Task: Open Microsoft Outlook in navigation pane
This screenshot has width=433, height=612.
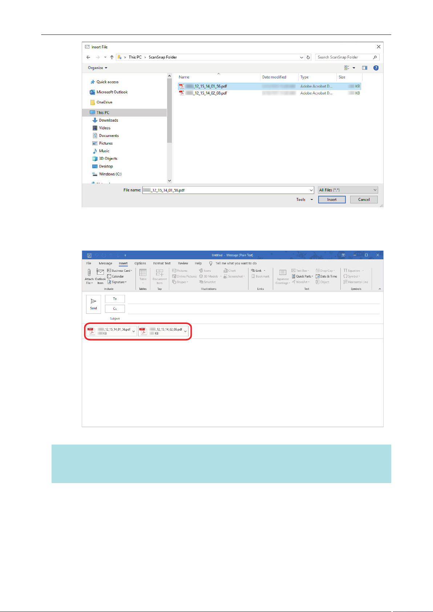Action: tap(109, 92)
